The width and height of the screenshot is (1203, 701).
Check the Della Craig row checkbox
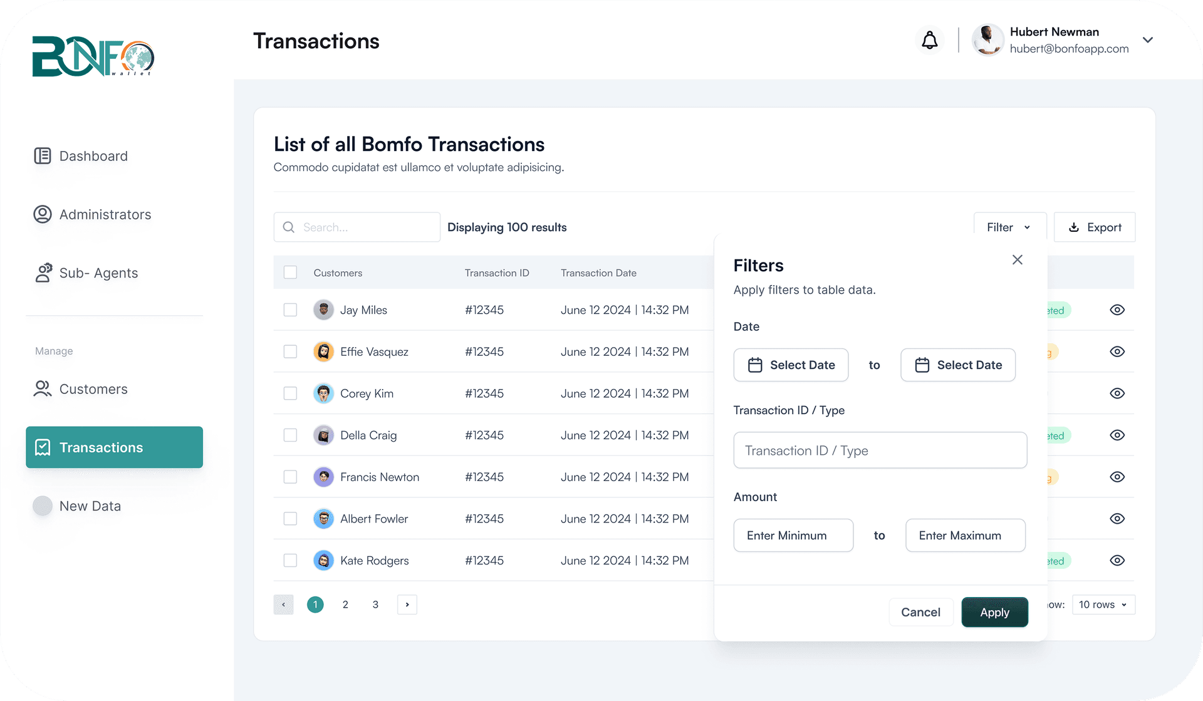[x=290, y=435]
